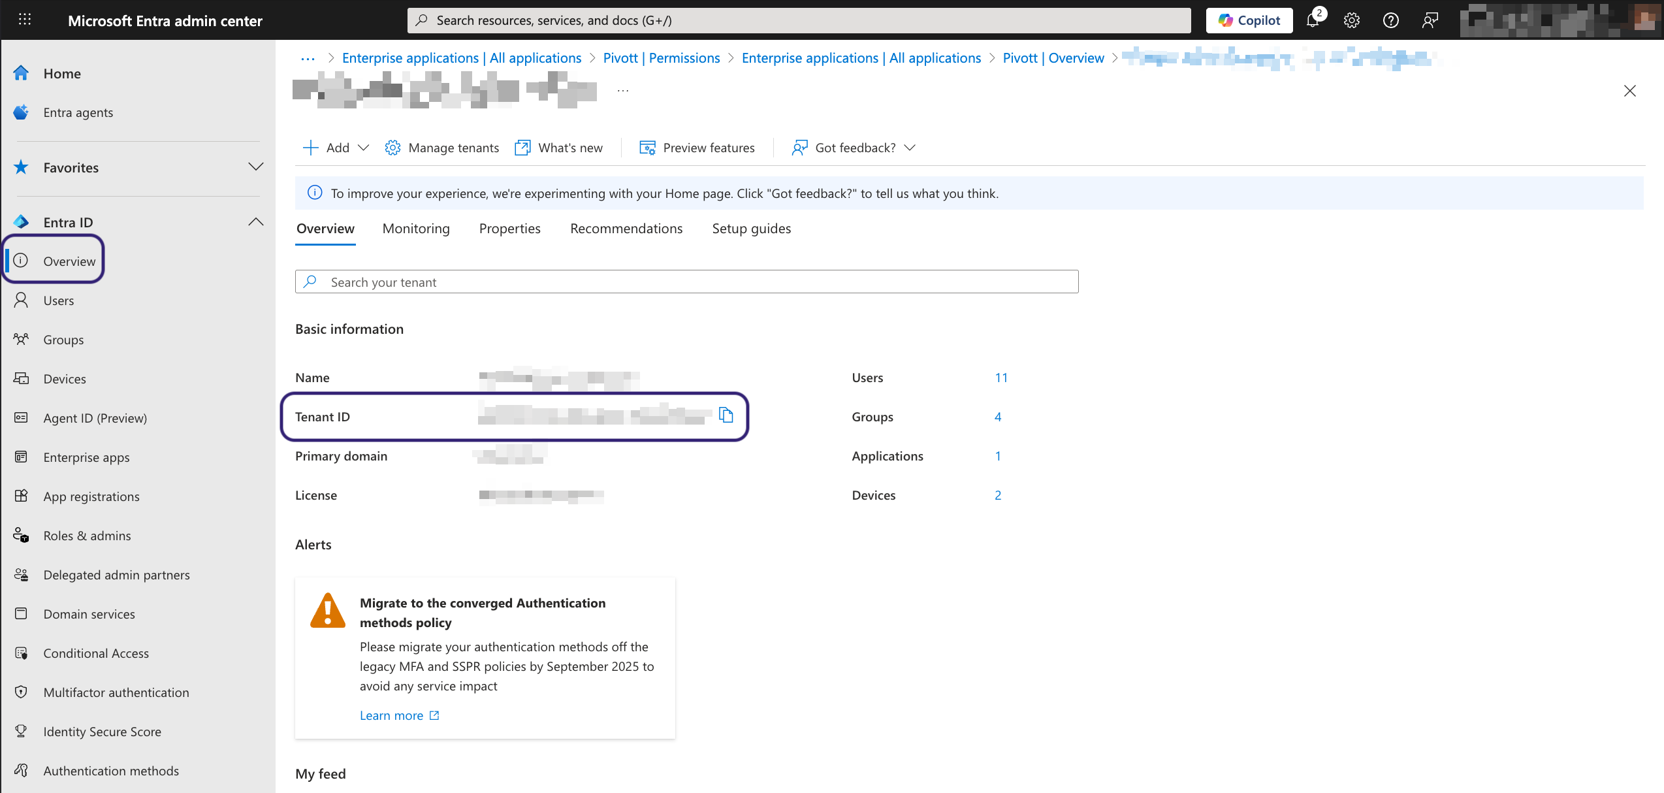Click the Search your tenant field
This screenshot has height=793, width=1664.
(x=686, y=282)
